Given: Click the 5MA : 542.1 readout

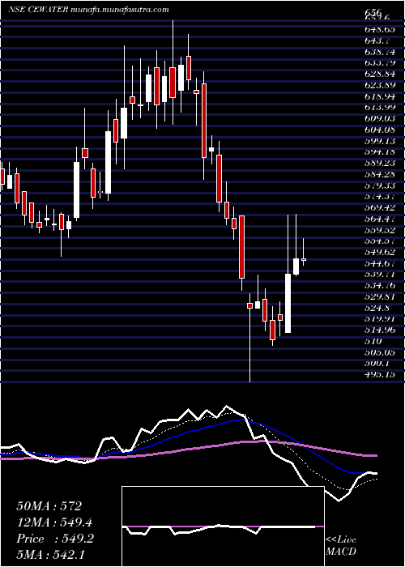Looking at the screenshot, I should (50, 555).
